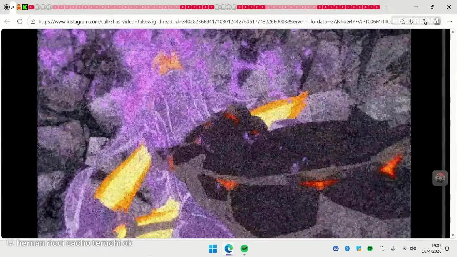Screen dimensions: 457x257
Task: Open the notification center bell icon
Action: pos(447,248)
